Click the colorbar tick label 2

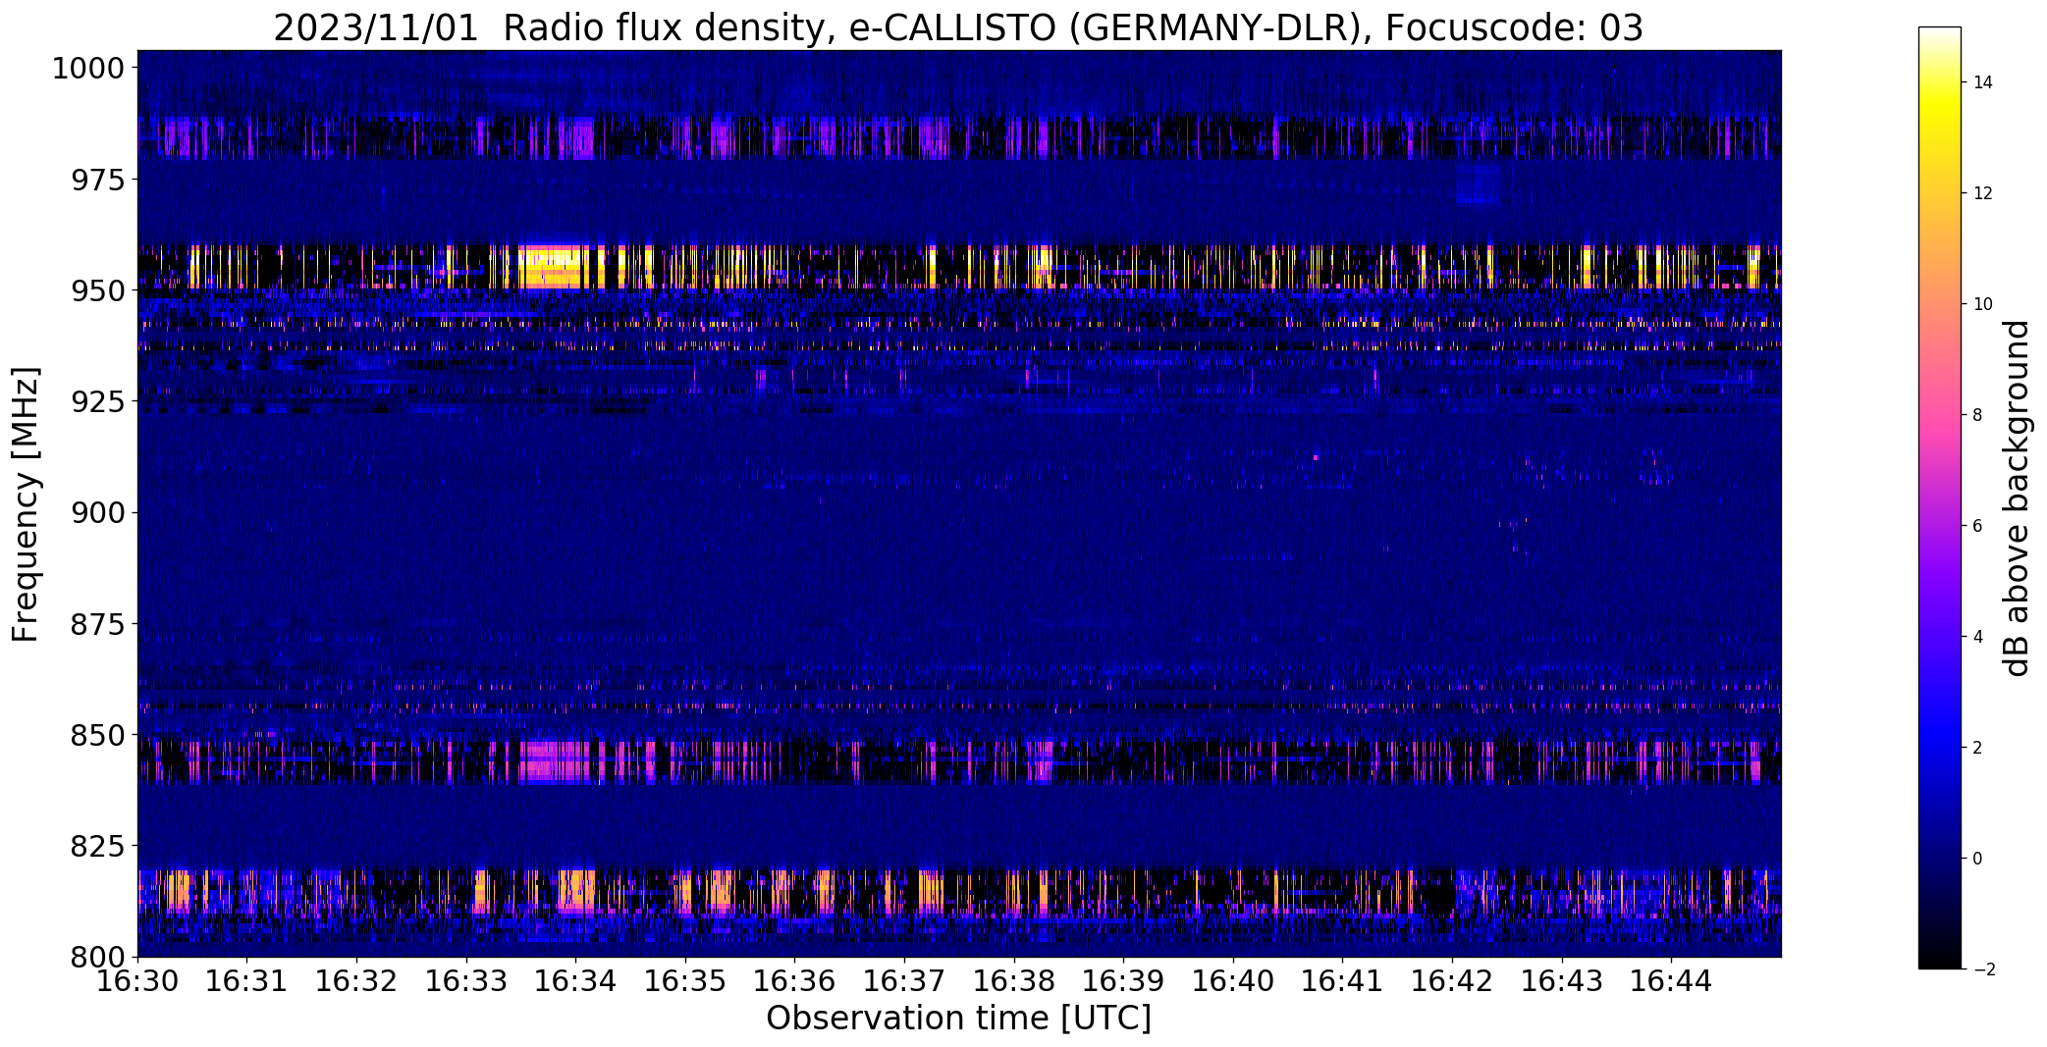[1977, 748]
